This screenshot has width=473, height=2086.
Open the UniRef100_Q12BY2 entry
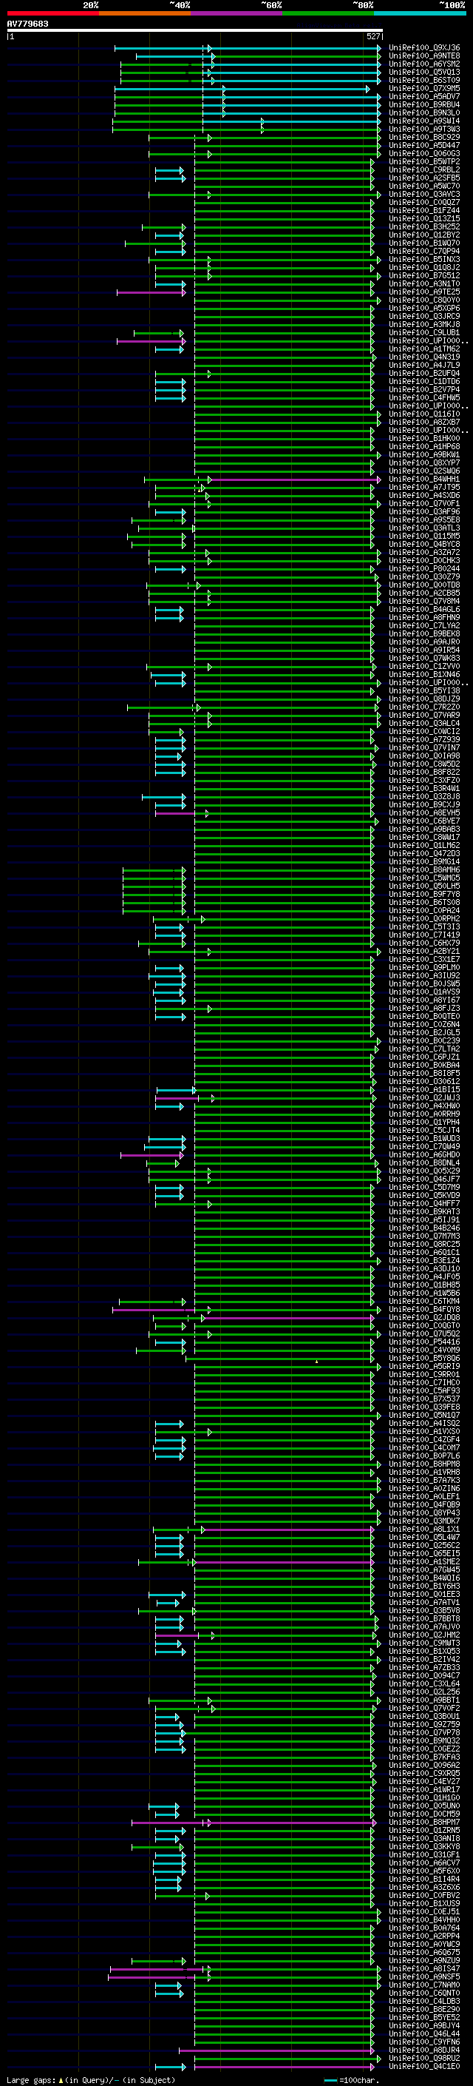click(x=424, y=235)
